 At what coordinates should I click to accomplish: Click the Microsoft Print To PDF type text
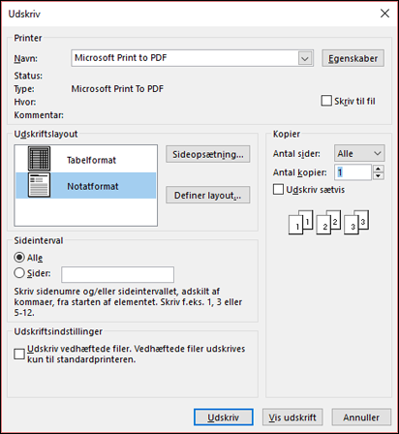[x=117, y=89]
